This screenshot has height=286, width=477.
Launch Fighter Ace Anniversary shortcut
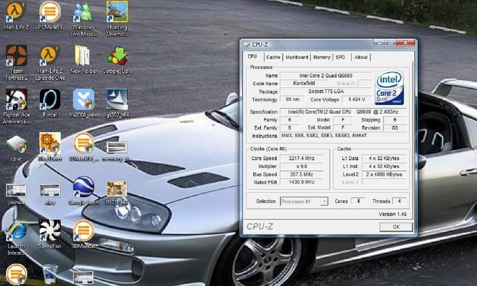point(17,107)
